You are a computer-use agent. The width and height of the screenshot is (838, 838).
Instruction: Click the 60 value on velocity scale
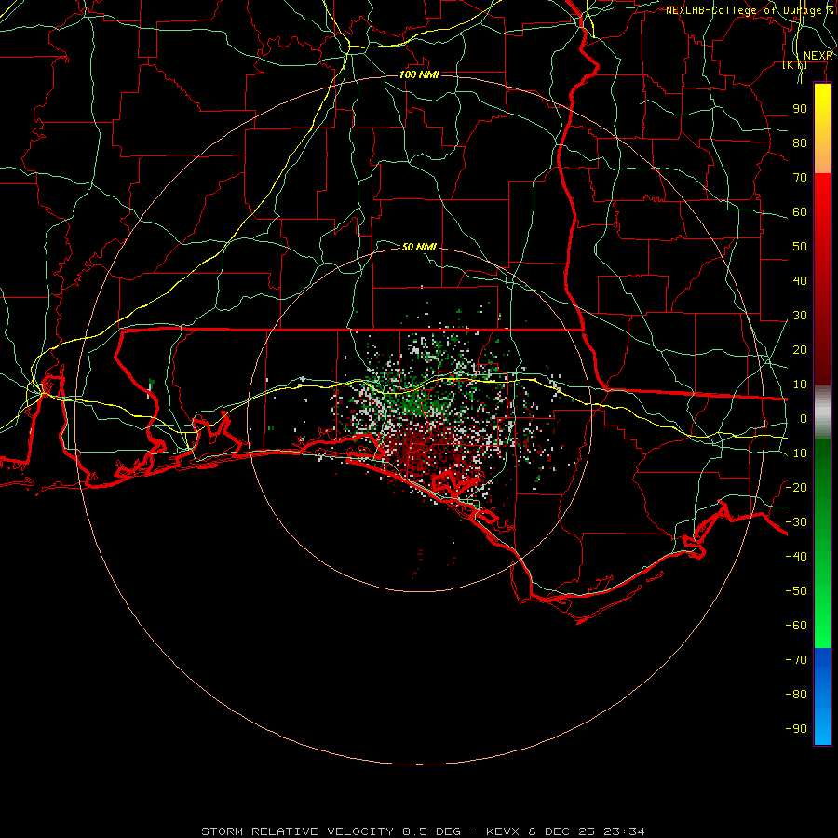click(x=800, y=212)
